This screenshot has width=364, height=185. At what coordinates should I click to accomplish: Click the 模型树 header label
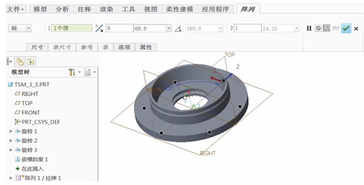coord(20,72)
